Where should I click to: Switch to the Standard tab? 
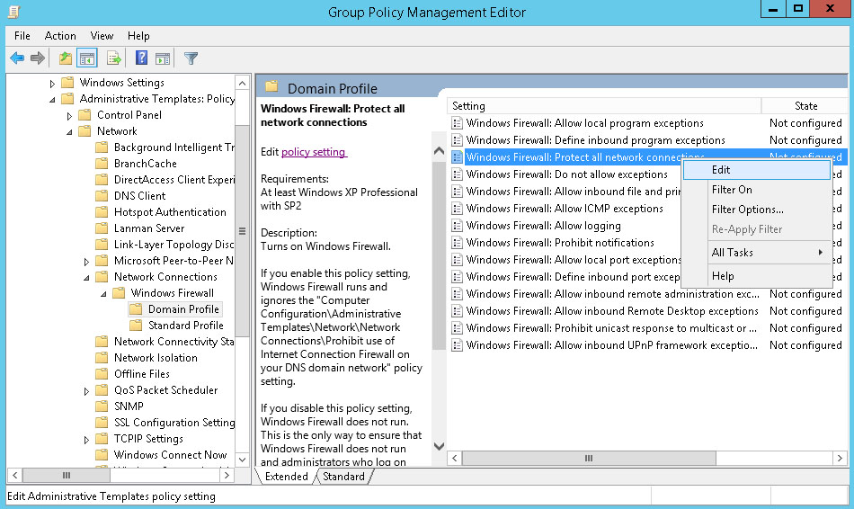coord(343,477)
